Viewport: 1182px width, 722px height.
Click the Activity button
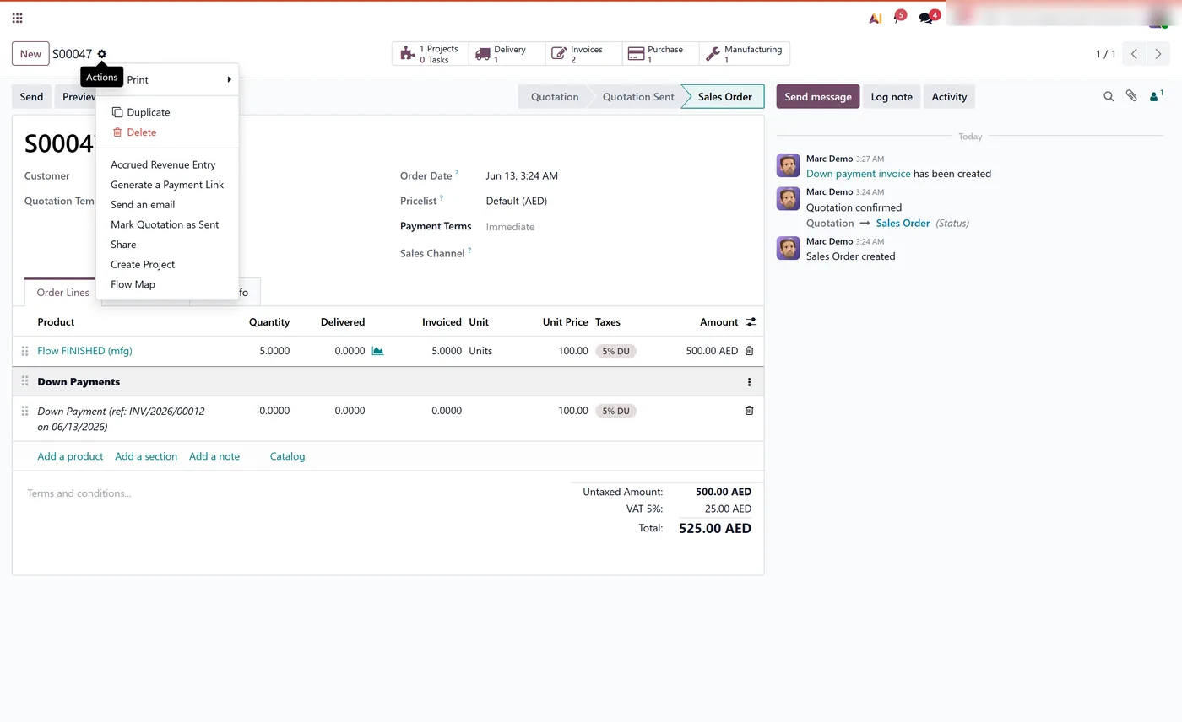coord(949,96)
